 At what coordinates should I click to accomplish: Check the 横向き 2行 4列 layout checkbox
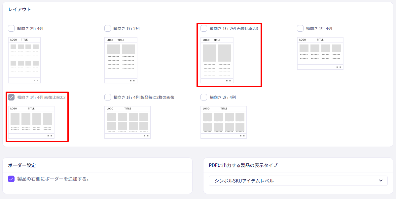point(204,97)
